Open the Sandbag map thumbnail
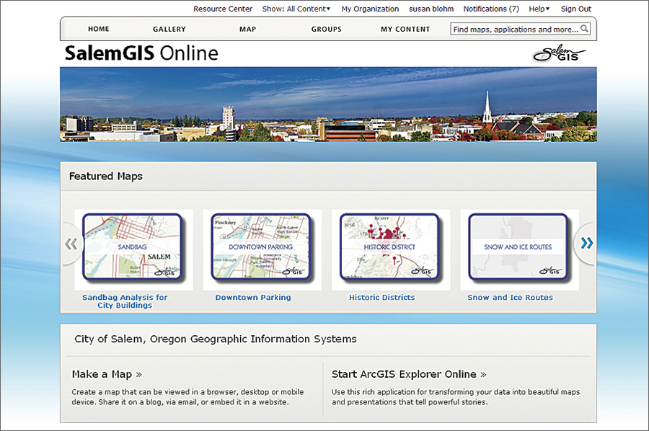 click(x=133, y=247)
